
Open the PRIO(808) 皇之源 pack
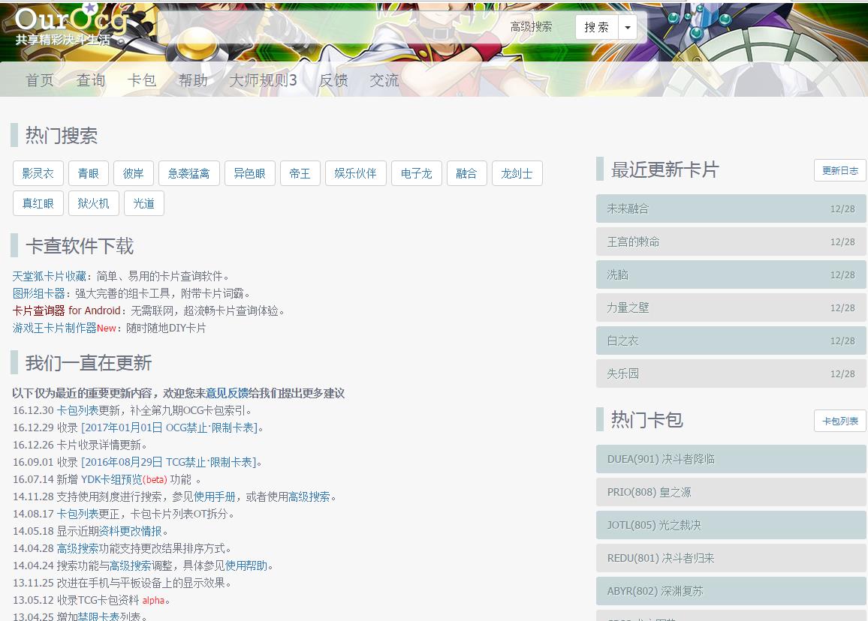(731, 492)
